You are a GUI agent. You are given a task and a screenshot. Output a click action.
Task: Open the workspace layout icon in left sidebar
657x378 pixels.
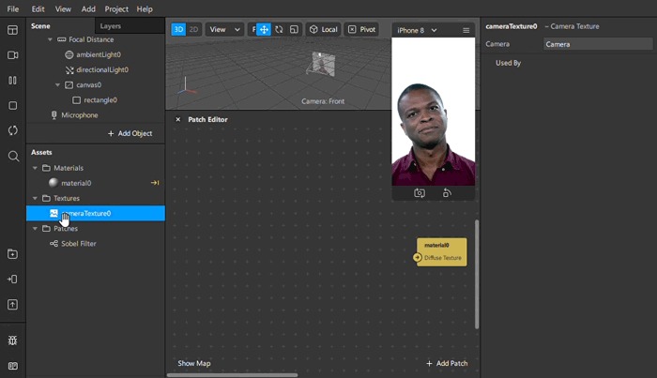click(12, 30)
